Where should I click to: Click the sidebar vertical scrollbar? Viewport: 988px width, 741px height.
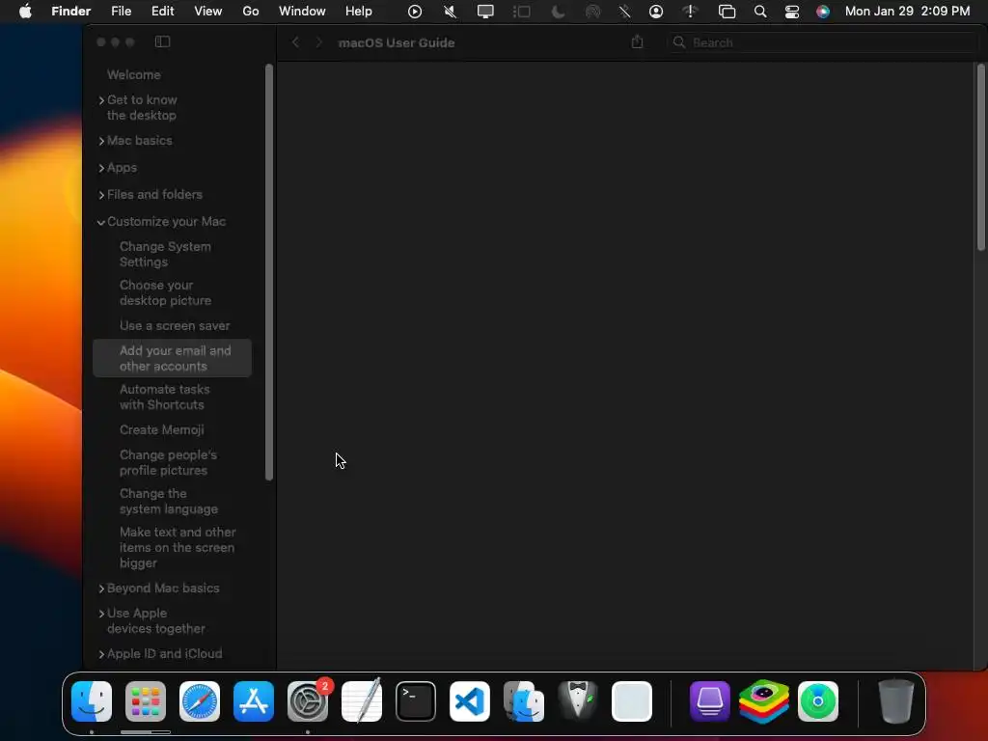[x=269, y=272]
